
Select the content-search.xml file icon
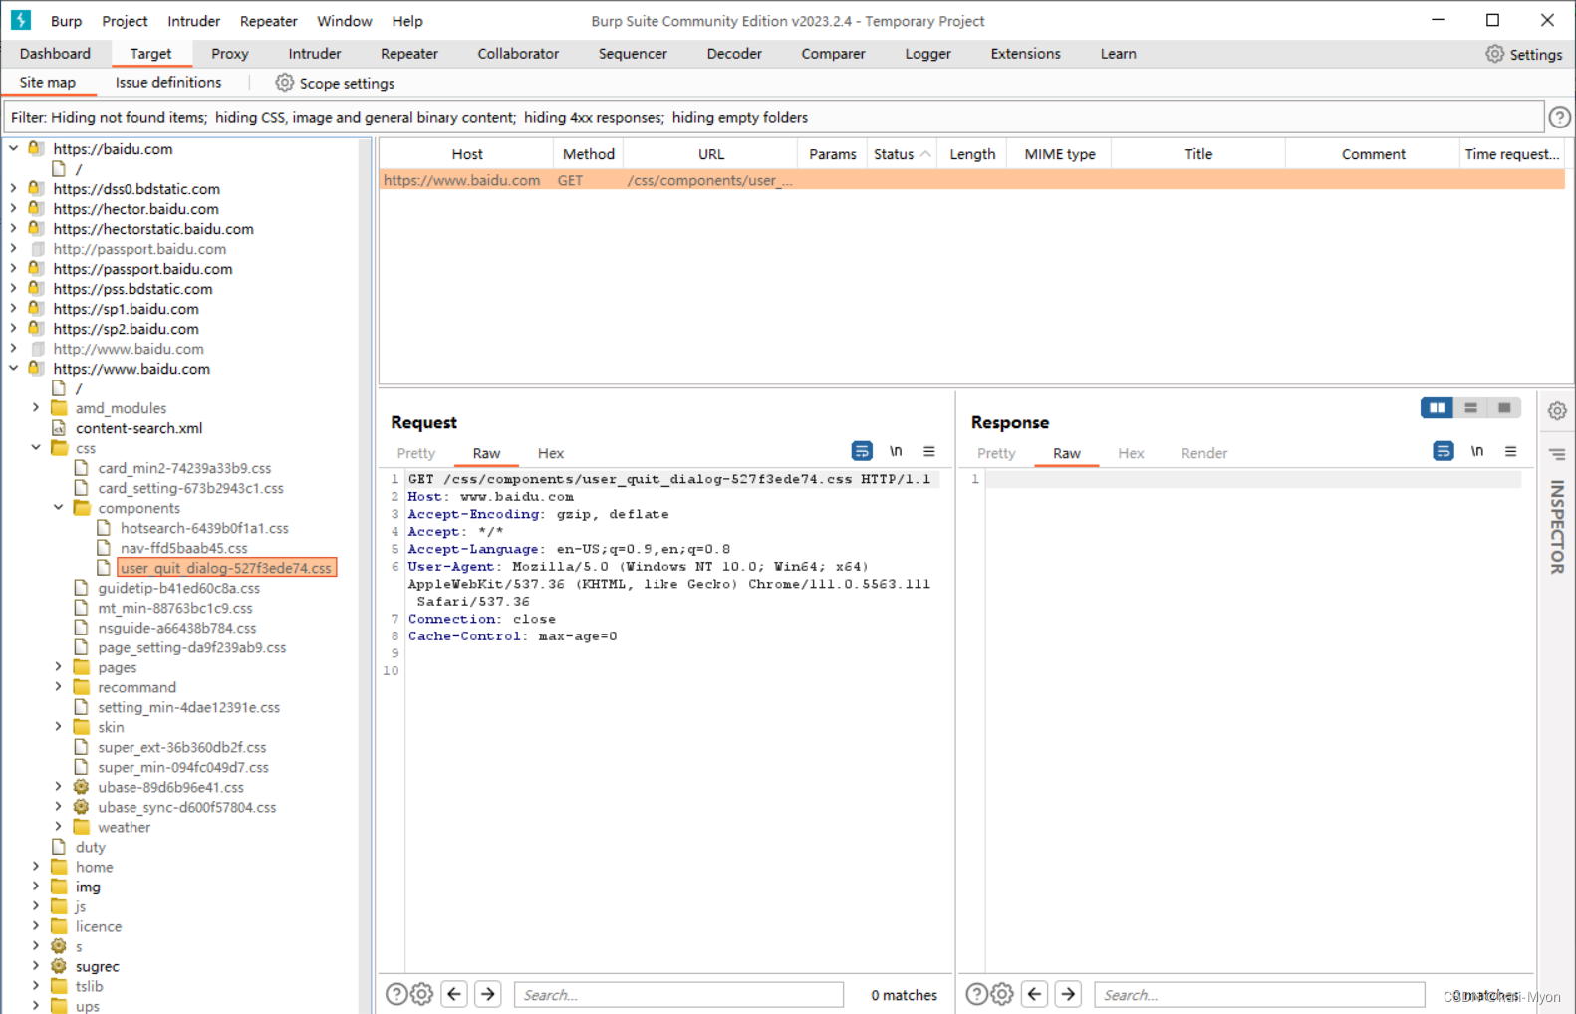pyautogui.click(x=59, y=428)
